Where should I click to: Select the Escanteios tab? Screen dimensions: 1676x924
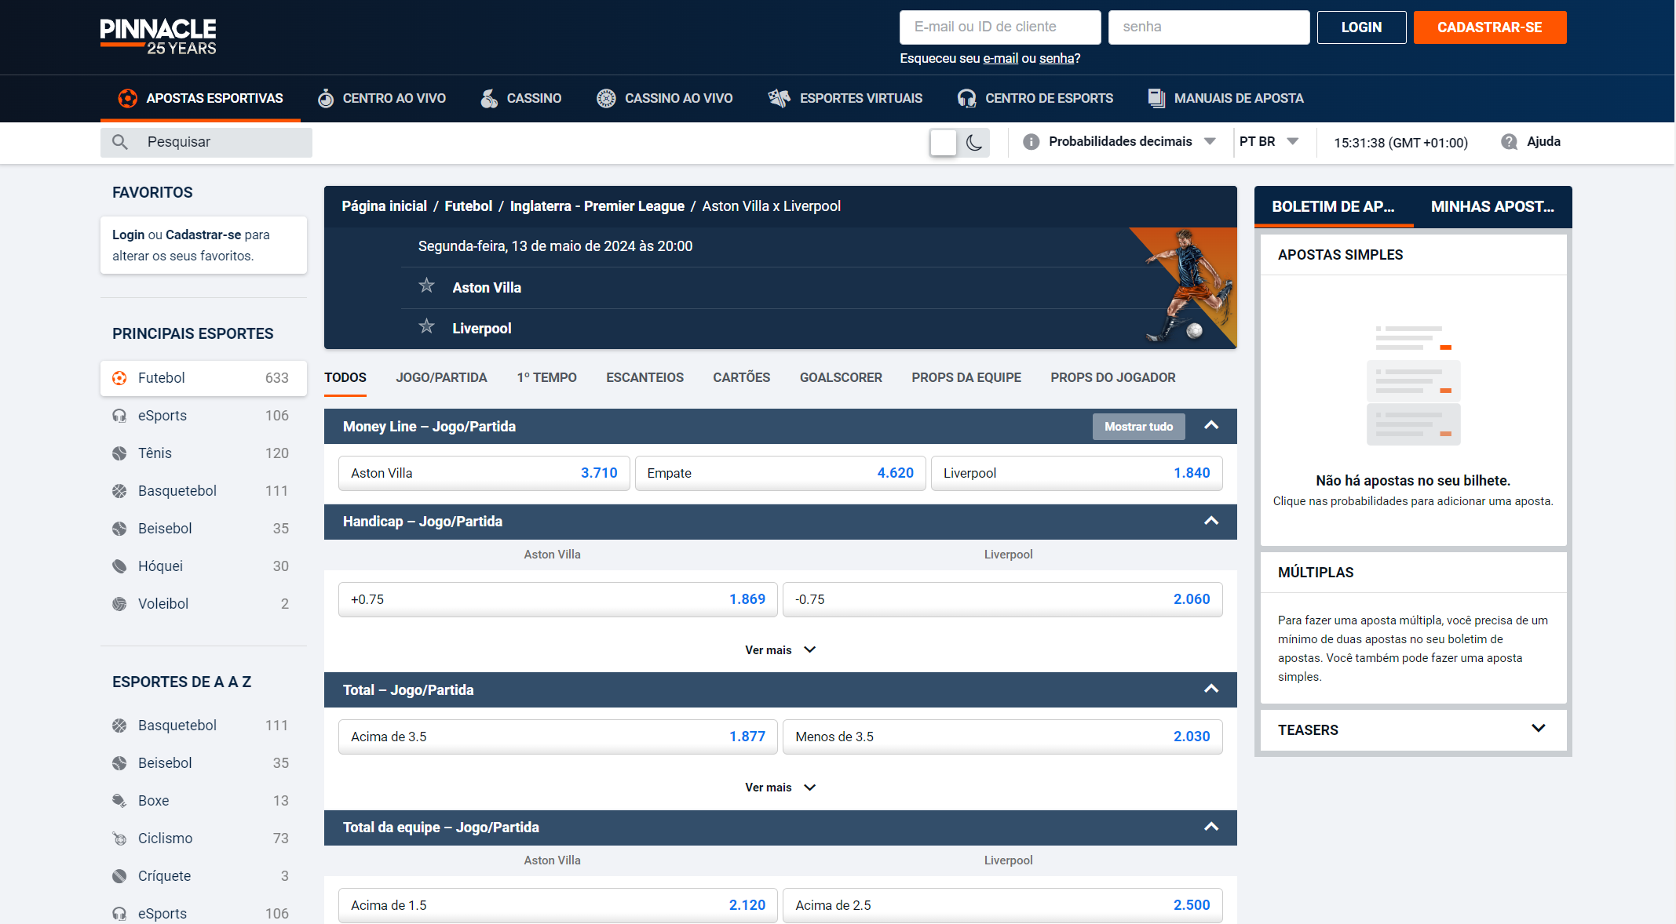pos(644,378)
